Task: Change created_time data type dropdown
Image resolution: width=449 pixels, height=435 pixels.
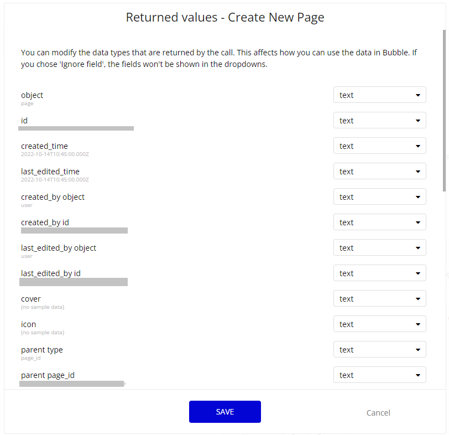Action: pyautogui.click(x=380, y=146)
